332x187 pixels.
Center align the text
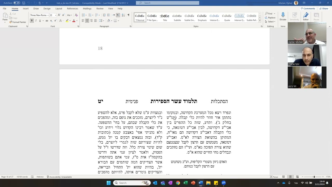coord(87,21)
